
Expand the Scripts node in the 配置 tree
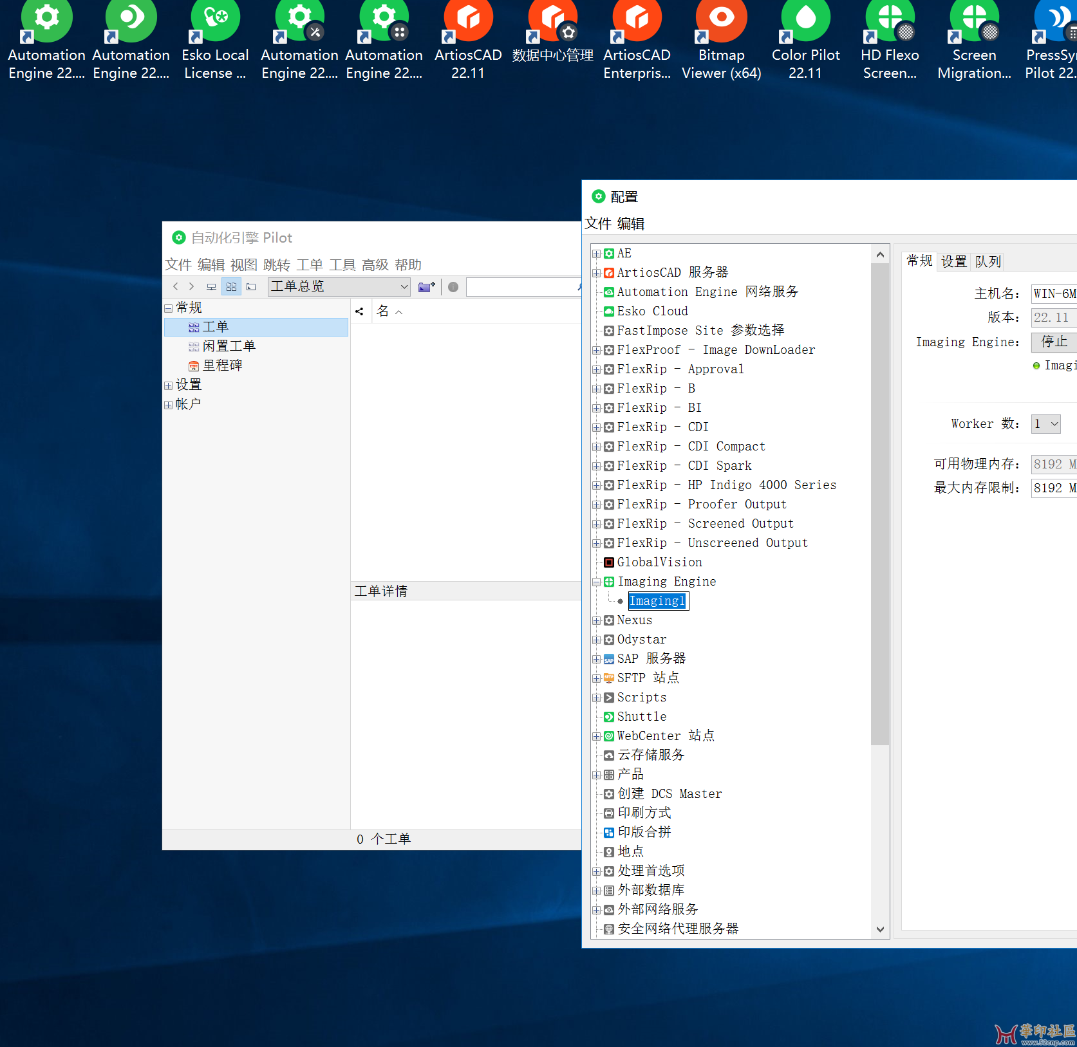(x=597, y=698)
